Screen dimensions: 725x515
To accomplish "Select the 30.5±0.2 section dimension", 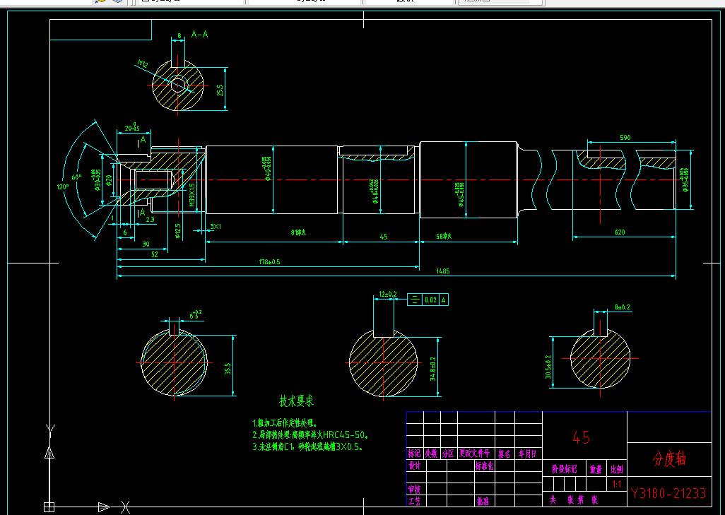I will [x=548, y=367].
